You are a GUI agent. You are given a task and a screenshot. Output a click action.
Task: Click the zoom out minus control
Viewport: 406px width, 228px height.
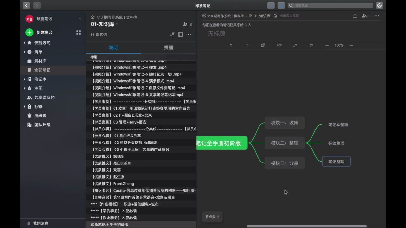point(327,45)
